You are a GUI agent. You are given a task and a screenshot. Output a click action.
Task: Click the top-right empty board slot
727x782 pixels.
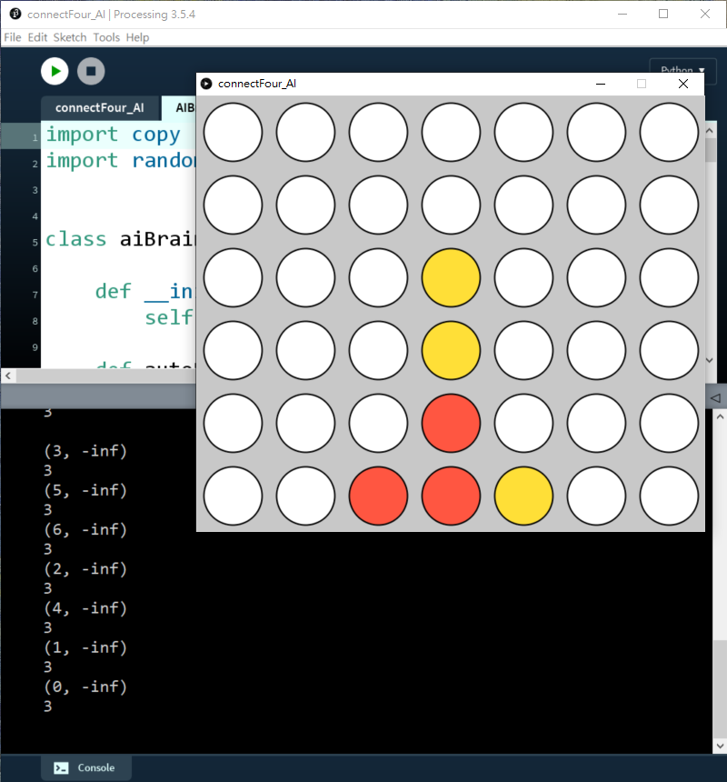[x=669, y=133]
